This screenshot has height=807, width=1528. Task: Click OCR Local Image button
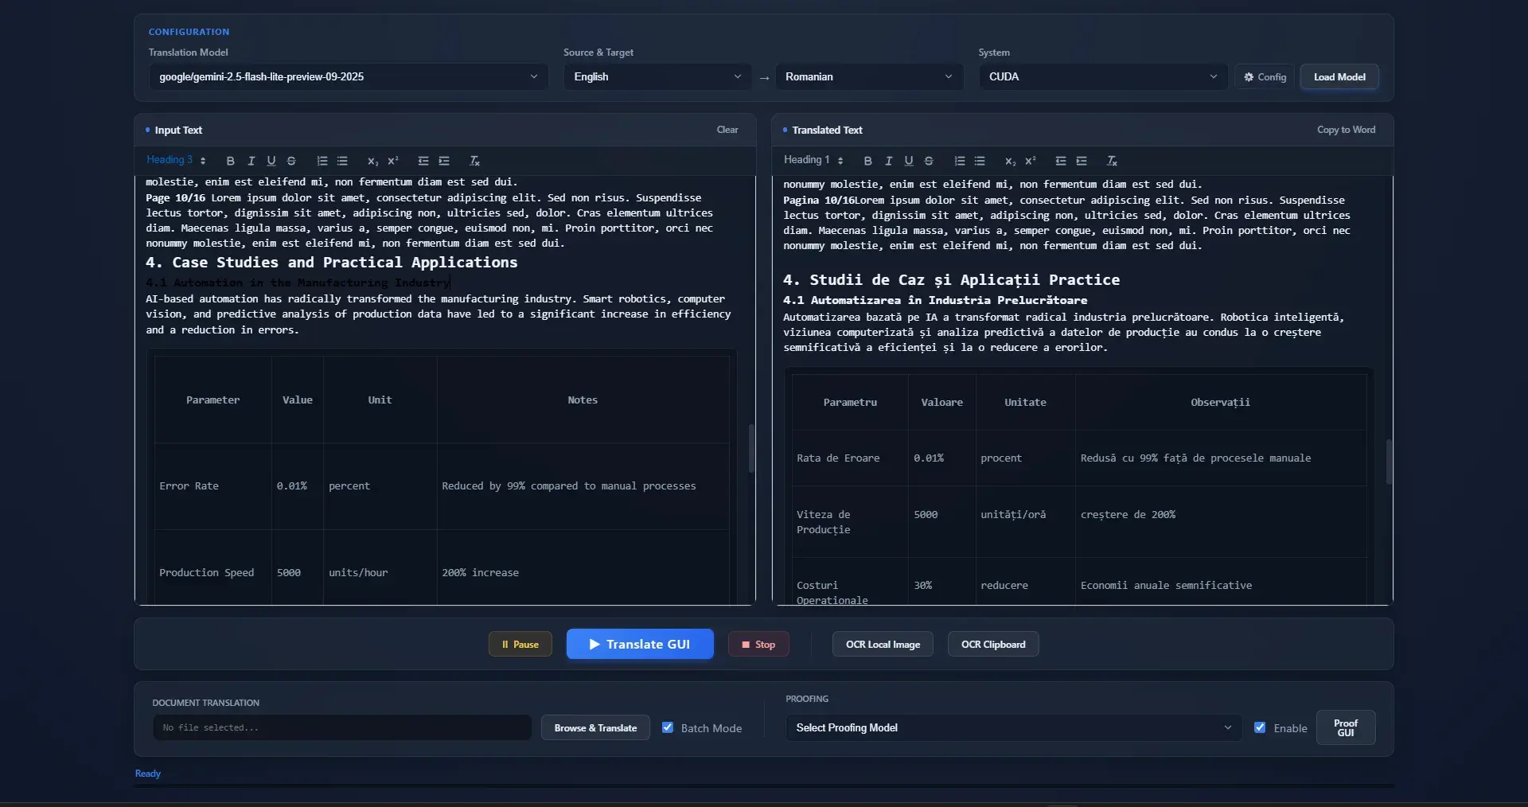click(x=883, y=644)
